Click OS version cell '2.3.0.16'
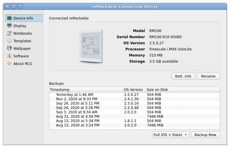The image size is (230, 148). [x=131, y=103]
